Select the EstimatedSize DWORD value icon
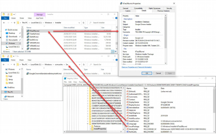Viewport: 216px width, 134px height. pos(127,108)
